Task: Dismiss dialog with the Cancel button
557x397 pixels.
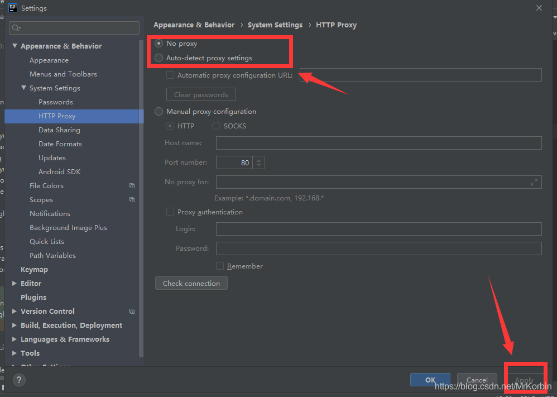Action: point(477,380)
